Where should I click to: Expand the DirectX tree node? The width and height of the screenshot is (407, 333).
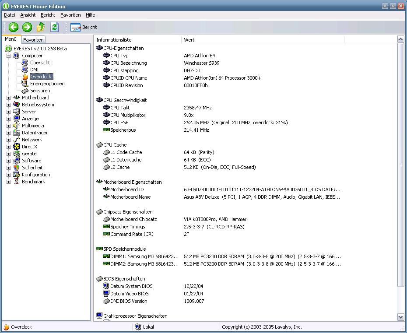click(x=9, y=147)
